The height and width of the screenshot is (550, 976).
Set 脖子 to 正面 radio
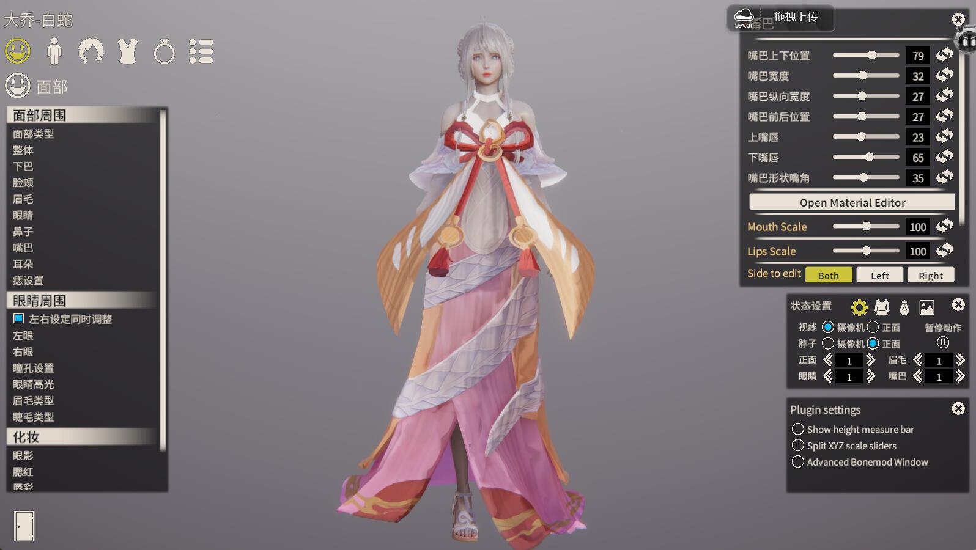873,343
